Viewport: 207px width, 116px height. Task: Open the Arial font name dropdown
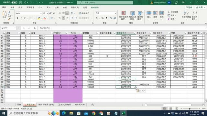click(x=41, y=13)
